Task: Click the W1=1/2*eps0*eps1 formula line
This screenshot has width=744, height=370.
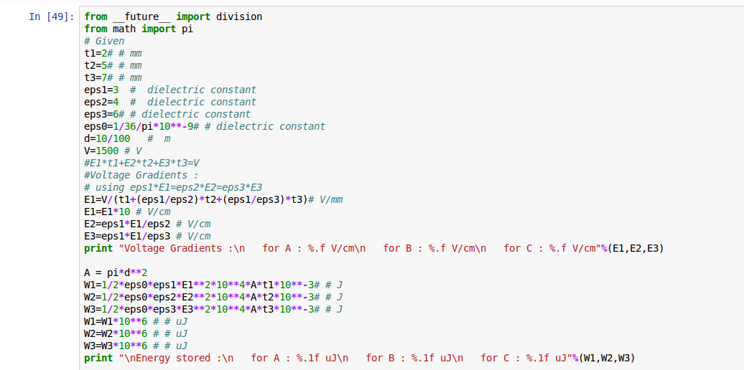Action: (x=213, y=285)
